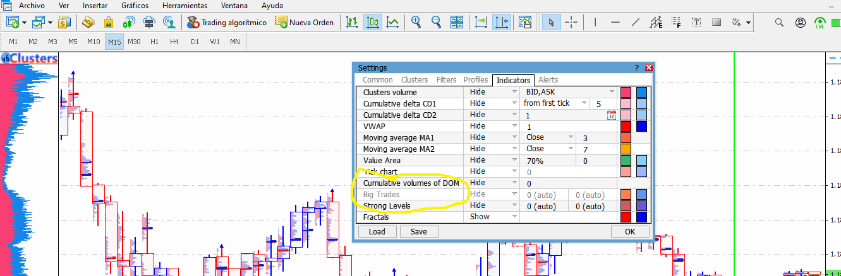The width and height of the screenshot is (841, 276).
Task: Open the search magnifier in toolbar
Action: (x=779, y=22)
